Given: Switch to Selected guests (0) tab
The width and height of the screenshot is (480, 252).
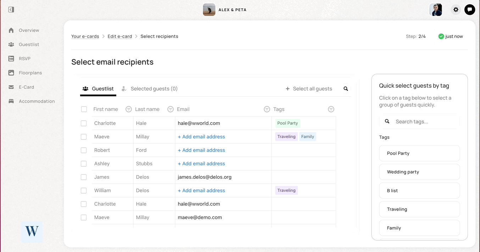Looking at the screenshot, I should tap(149, 89).
